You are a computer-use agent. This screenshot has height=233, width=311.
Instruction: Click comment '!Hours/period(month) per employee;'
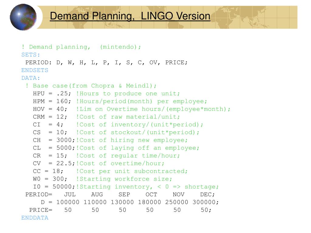pyautogui.click(x=142, y=101)
